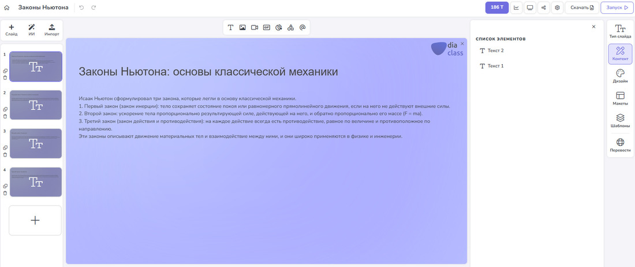Image resolution: width=635 pixels, height=267 pixels.
Task: Open presentation settings via the gear icon
Action: point(557,8)
